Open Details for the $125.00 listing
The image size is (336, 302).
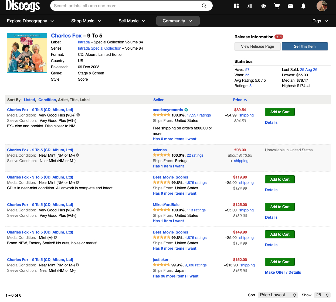click(x=271, y=217)
